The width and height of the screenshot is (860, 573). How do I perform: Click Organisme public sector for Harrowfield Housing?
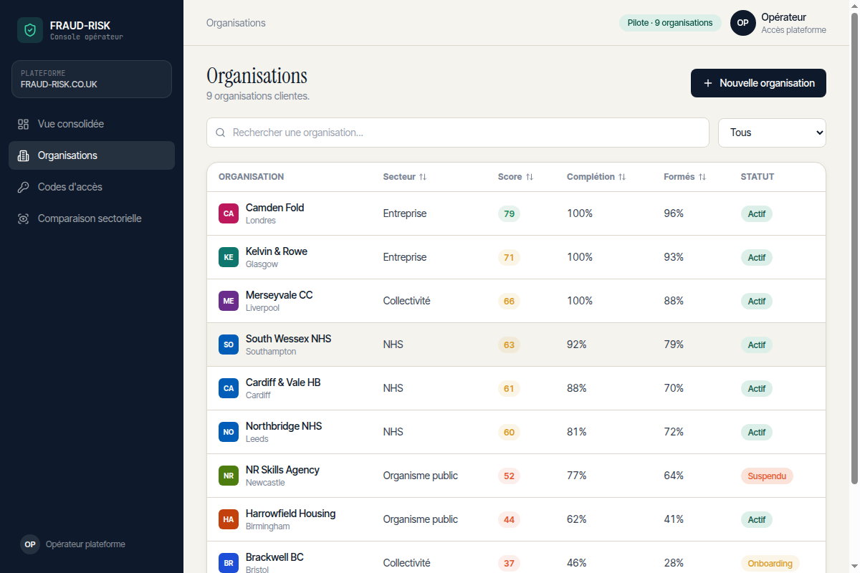tap(420, 519)
